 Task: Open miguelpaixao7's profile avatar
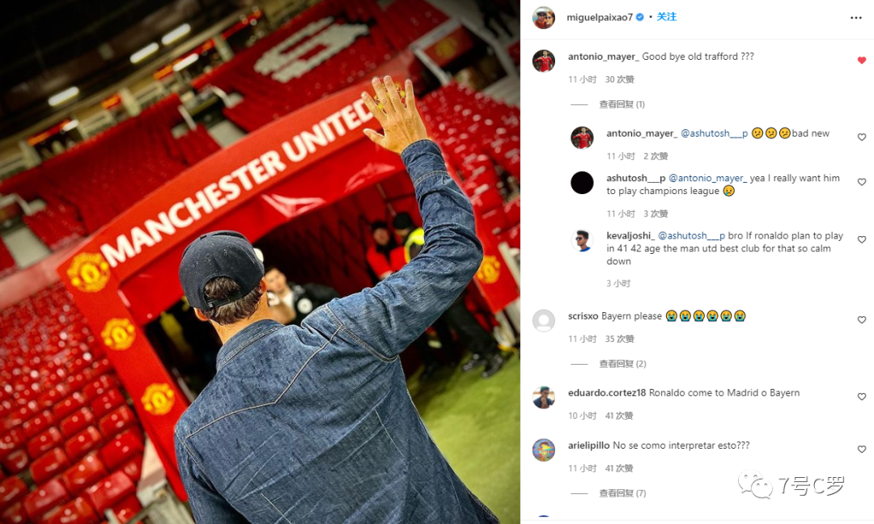click(x=544, y=18)
